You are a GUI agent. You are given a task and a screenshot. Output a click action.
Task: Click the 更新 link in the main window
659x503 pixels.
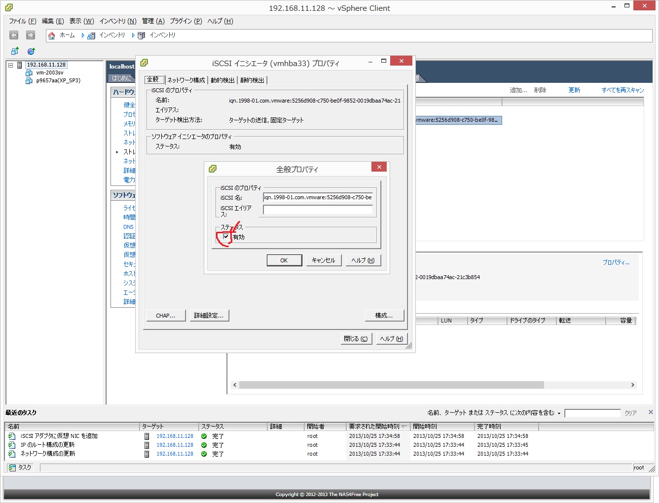574,90
